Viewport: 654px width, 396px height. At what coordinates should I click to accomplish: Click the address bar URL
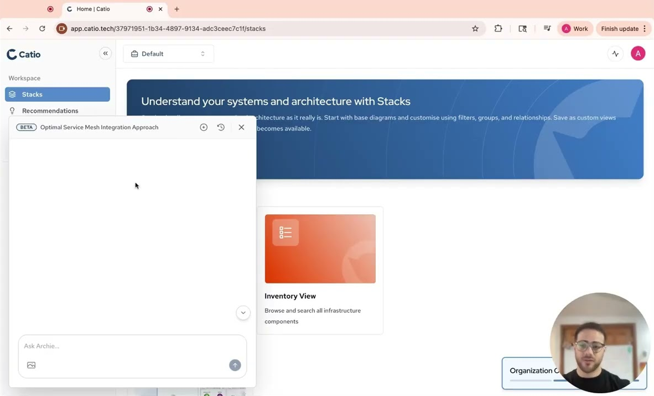(x=168, y=29)
